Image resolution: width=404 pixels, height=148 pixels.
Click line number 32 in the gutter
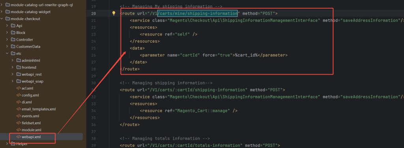[x=94, y=97]
